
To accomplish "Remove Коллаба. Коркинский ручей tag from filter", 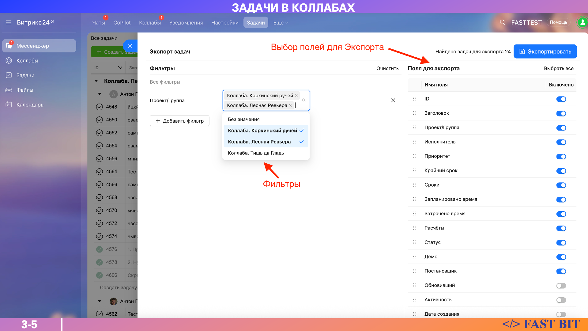I will pyautogui.click(x=296, y=96).
